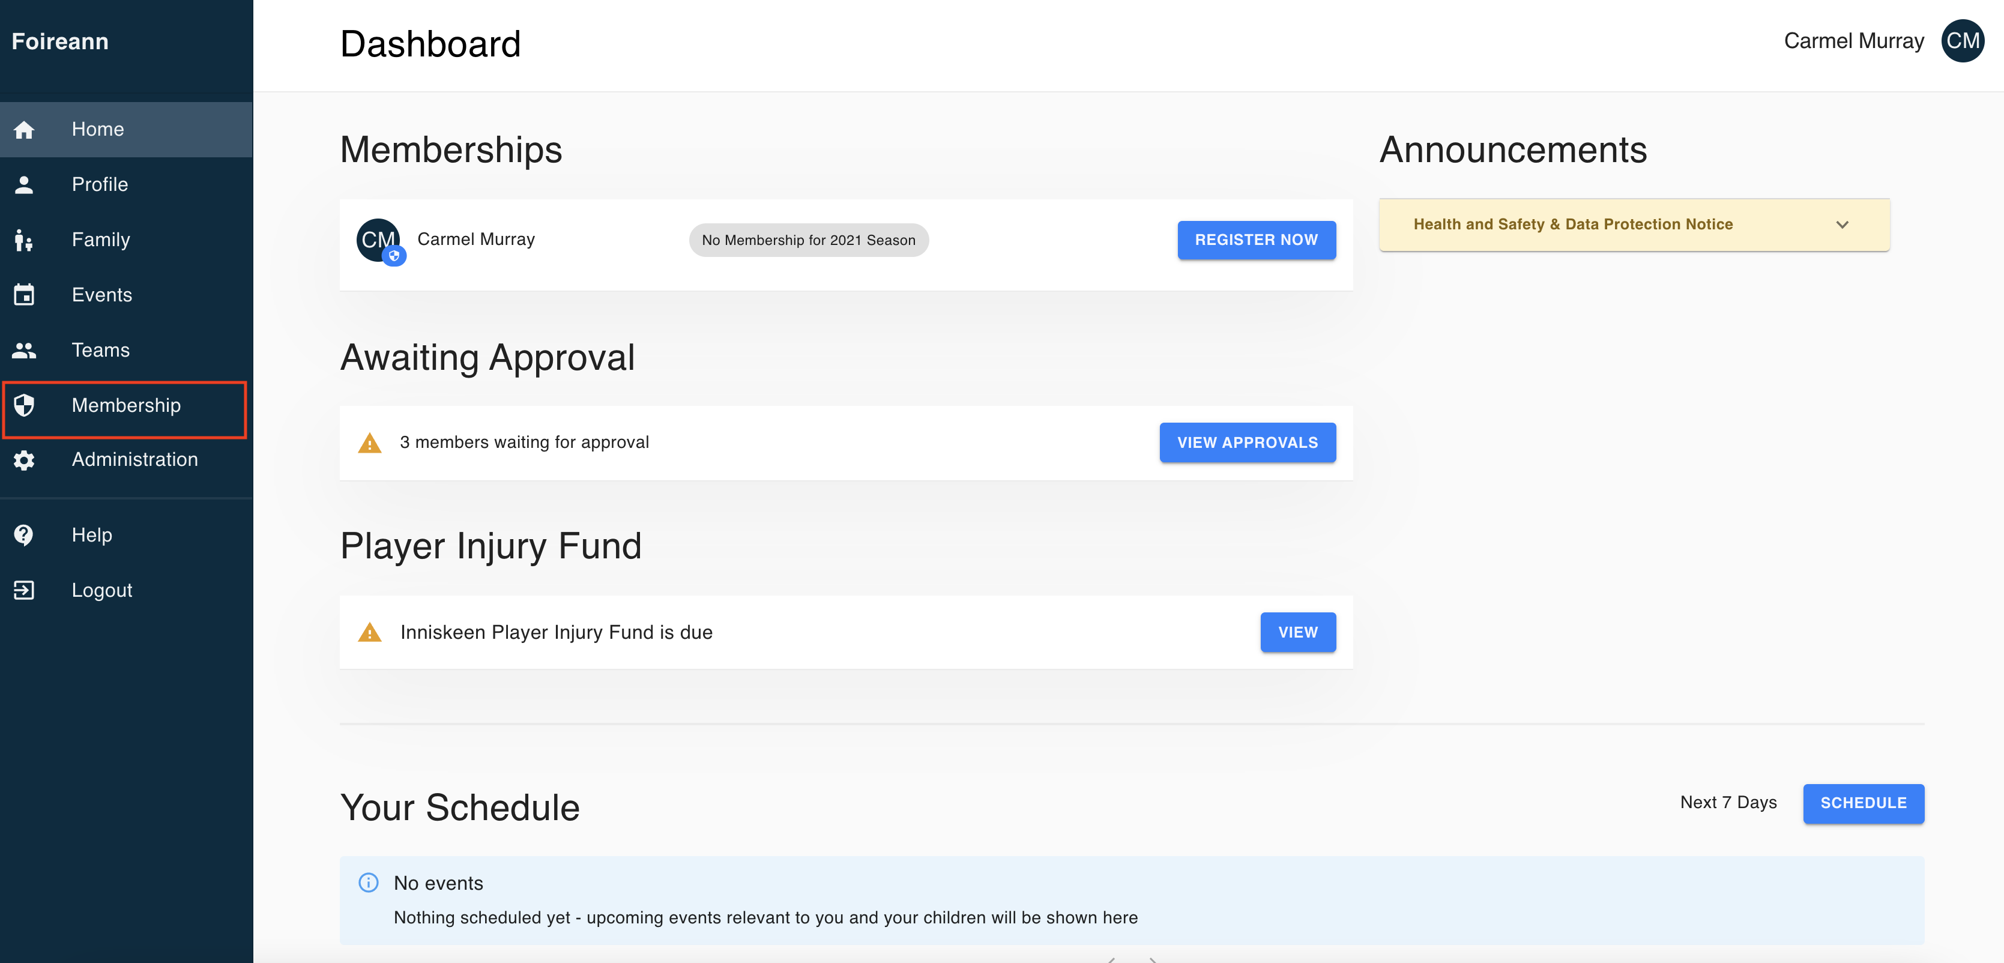
Task: Click the Family icon in sidebar
Action: point(24,240)
